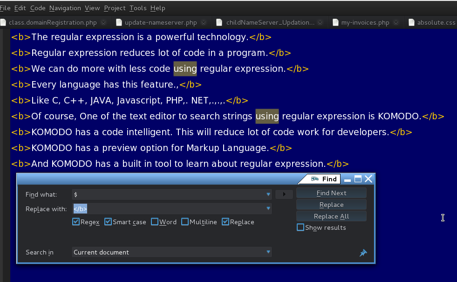Enable the Word match checkbox
This screenshot has width=457, height=282.
point(155,222)
